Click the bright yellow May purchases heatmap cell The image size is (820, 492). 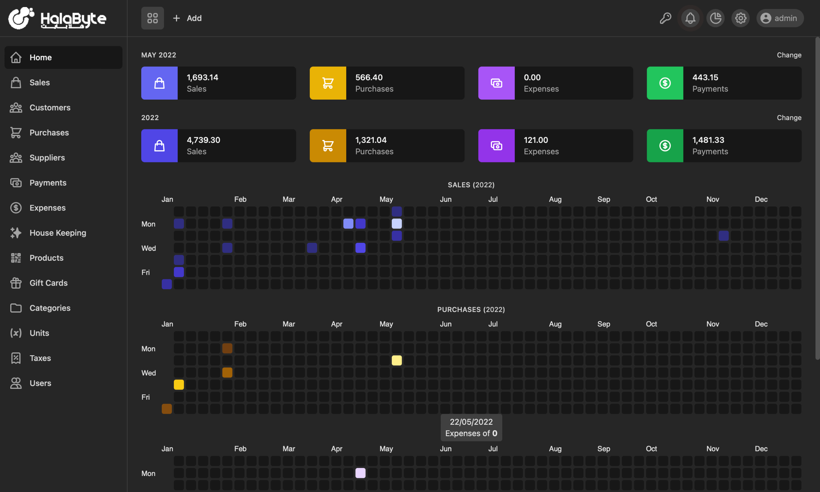pyautogui.click(x=397, y=360)
